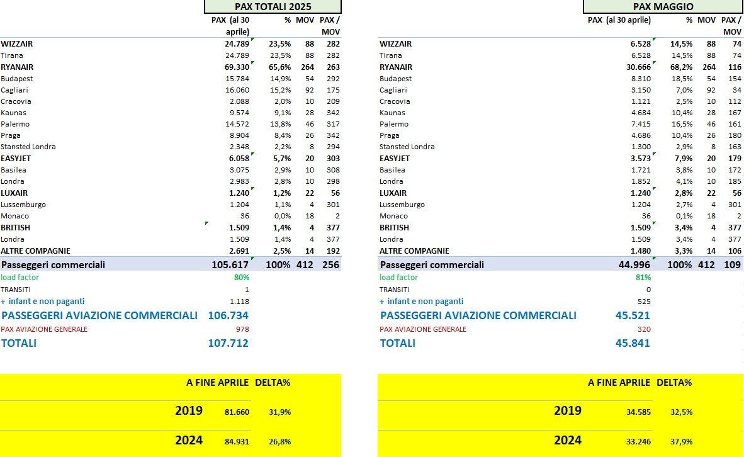The image size is (744, 457).
Task: Select RYANAIR percentage 65,6%
Action: (280, 67)
